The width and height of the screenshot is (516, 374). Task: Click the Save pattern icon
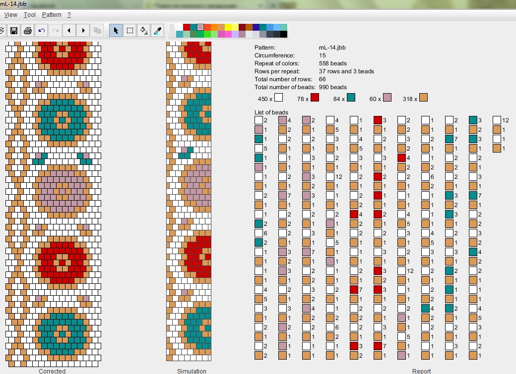14,31
